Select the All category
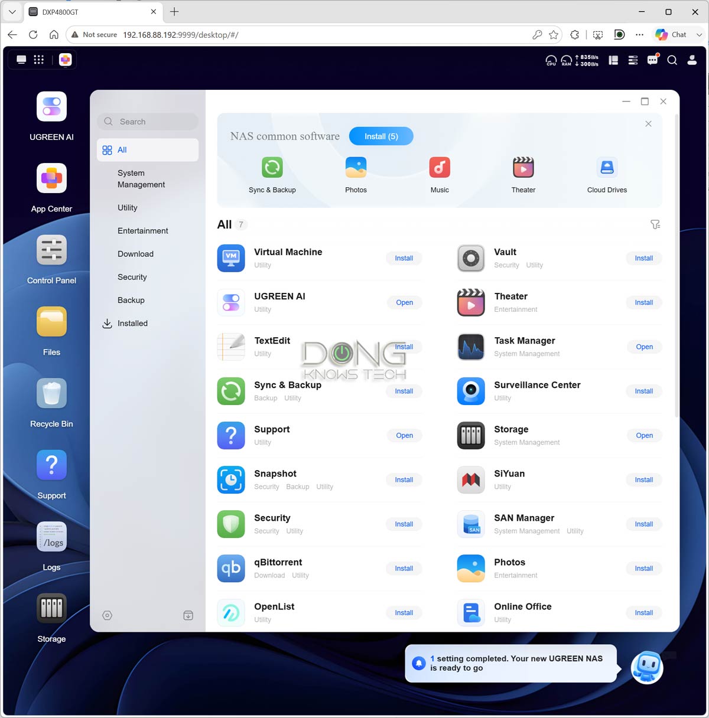This screenshot has height=718, width=709. (148, 150)
